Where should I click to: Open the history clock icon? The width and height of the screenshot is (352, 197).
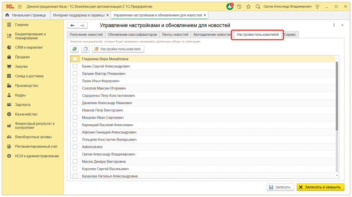[x=239, y=7]
